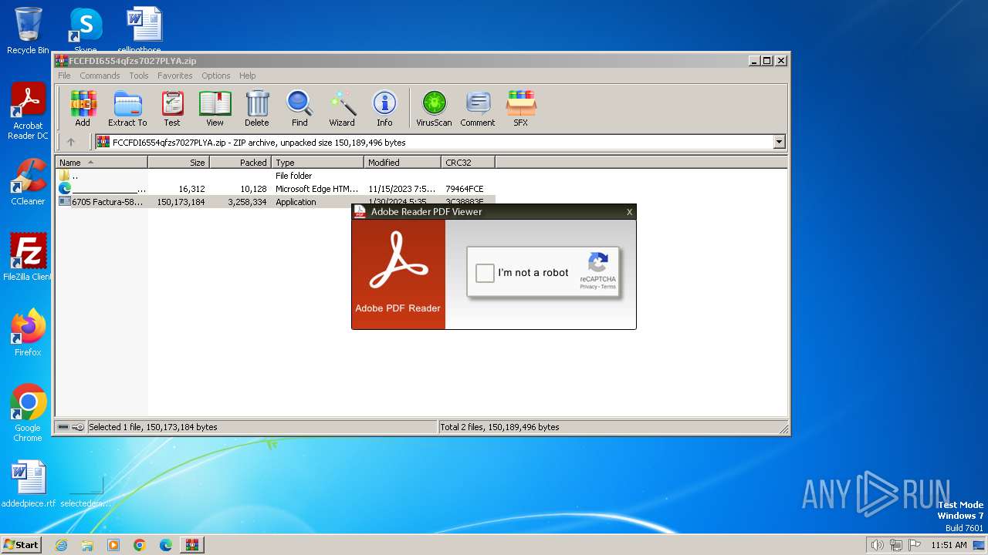This screenshot has height=555, width=988.
Task: Sort by the Packed column header
Action: coord(241,163)
